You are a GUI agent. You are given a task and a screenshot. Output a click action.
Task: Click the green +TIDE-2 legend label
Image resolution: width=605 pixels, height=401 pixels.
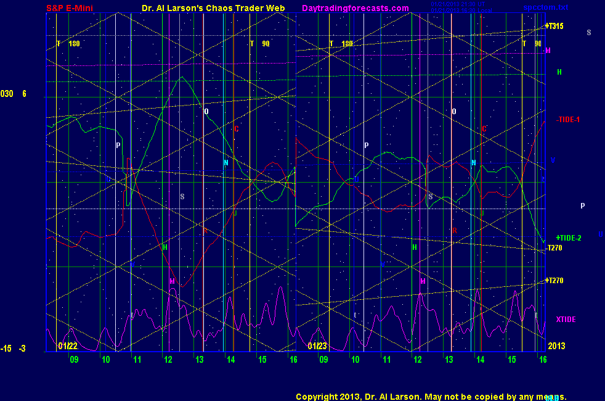point(569,238)
